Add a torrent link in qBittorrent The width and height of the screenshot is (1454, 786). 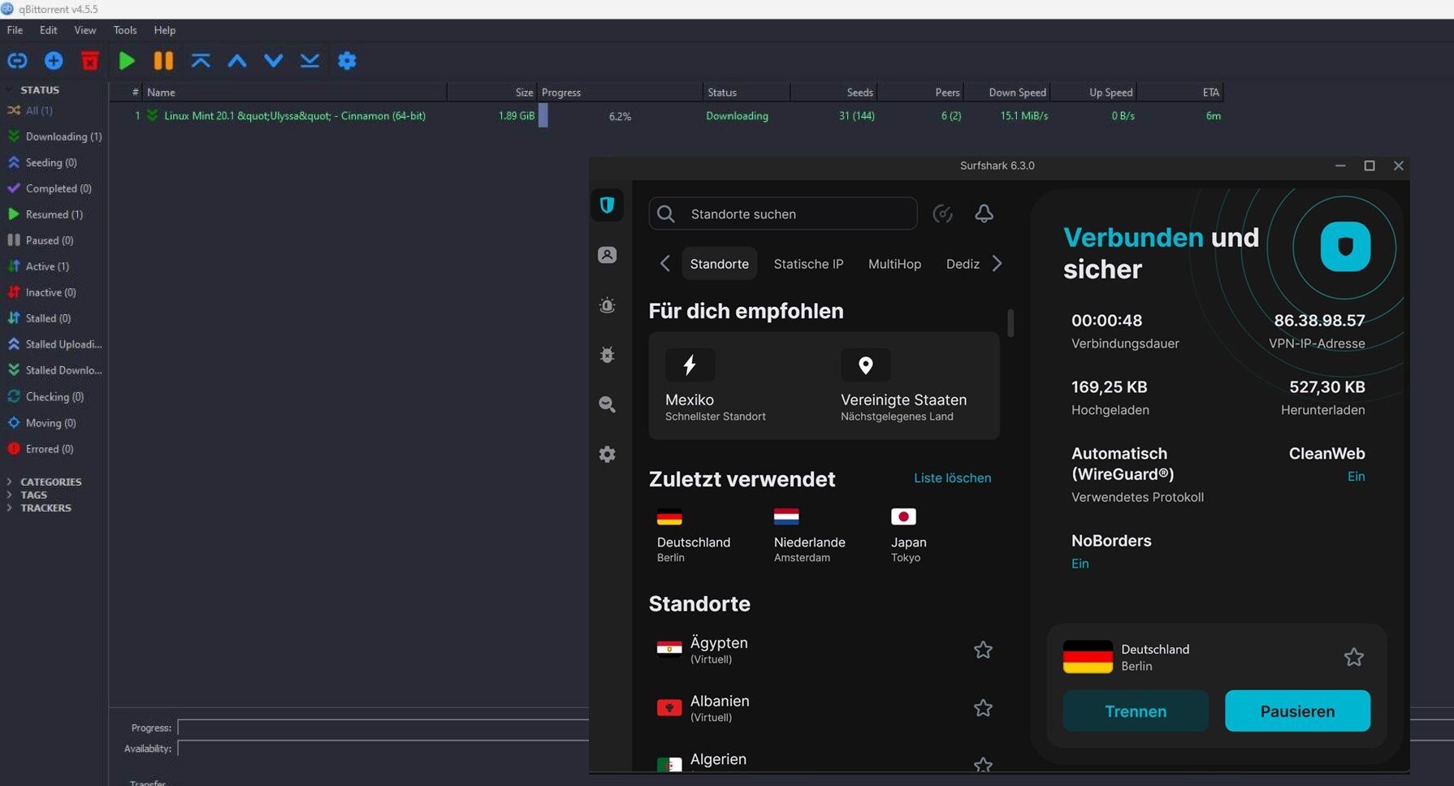tap(16, 60)
